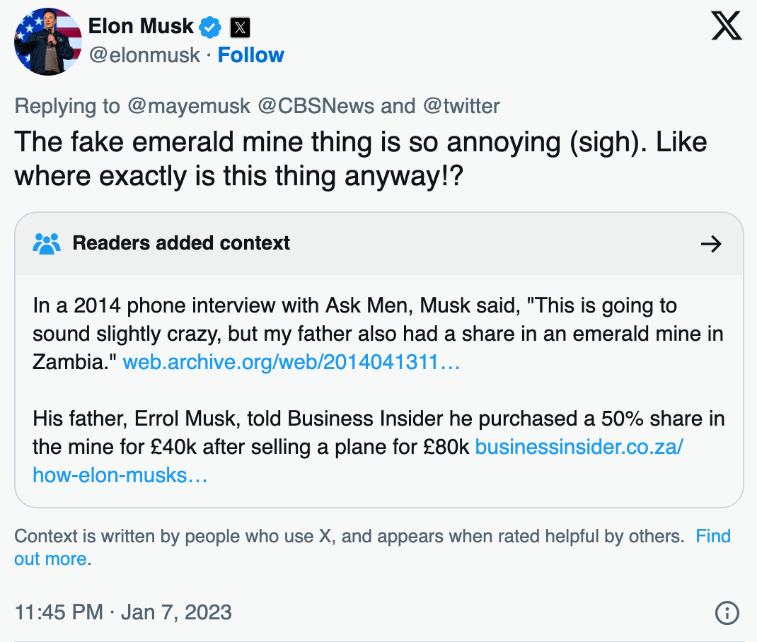Follow the @elonmusk account
Screen dimensions: 757x642
251,55
